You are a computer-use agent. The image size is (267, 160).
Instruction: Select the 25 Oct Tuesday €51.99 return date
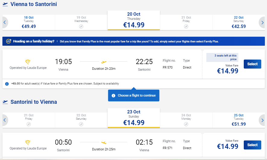pos(239,120)
